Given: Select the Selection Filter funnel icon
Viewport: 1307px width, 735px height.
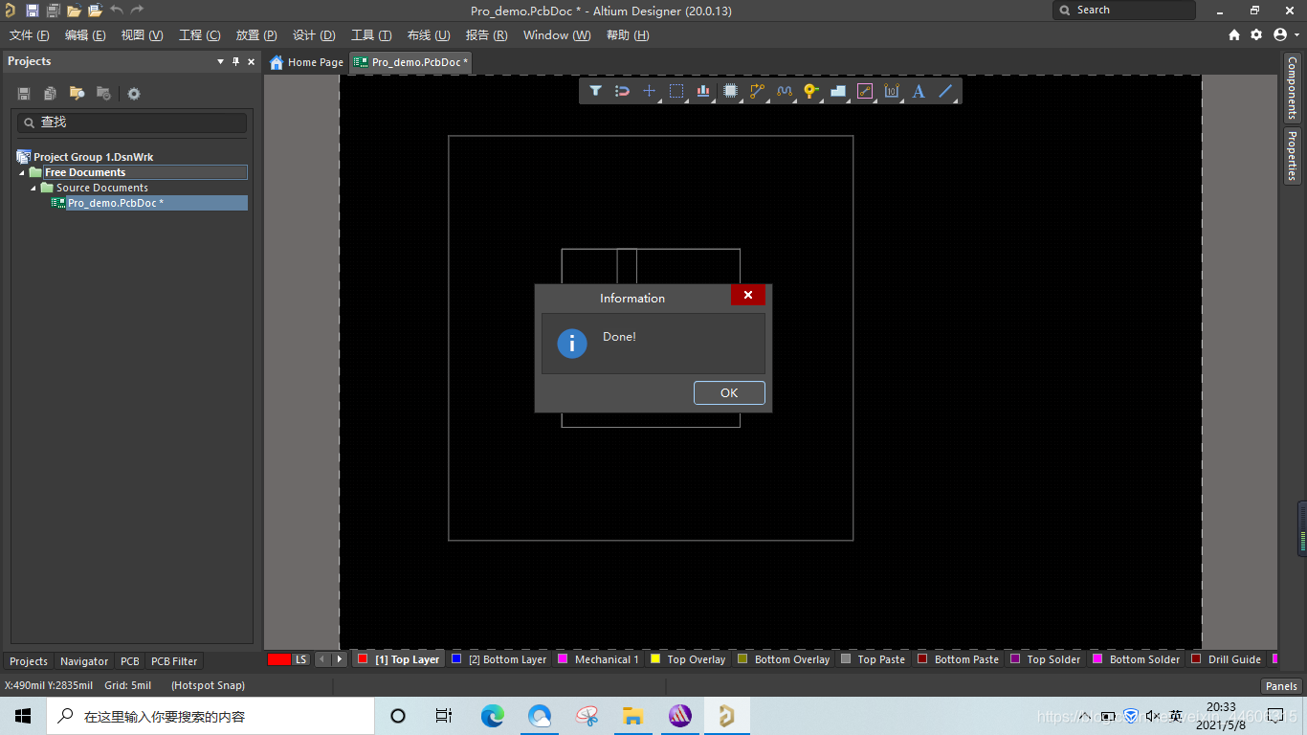Looking at the screenshot, I should [x=595, y=91].
